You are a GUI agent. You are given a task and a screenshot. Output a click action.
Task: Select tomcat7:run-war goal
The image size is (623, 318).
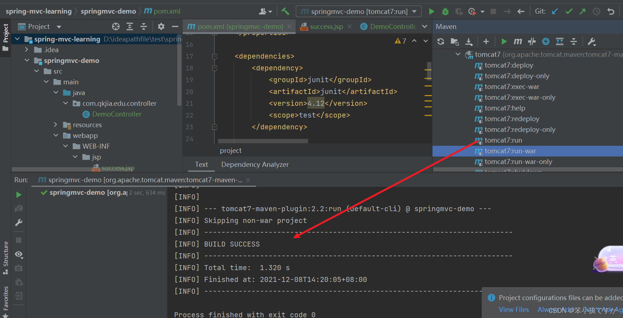[528, 151]
